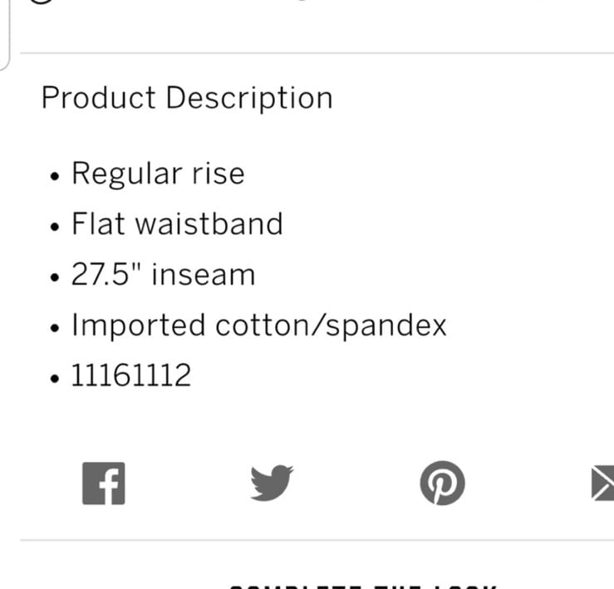Click product number 11161112
Image resolution: width=614 pixels, height=589 pixels.
[130, 375]
